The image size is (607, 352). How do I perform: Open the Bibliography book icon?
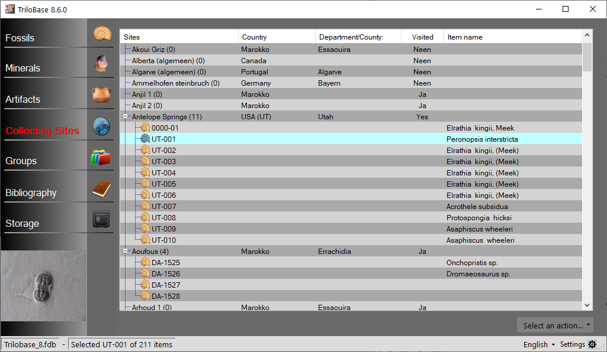pyautogui.click(x=102, y=189)
